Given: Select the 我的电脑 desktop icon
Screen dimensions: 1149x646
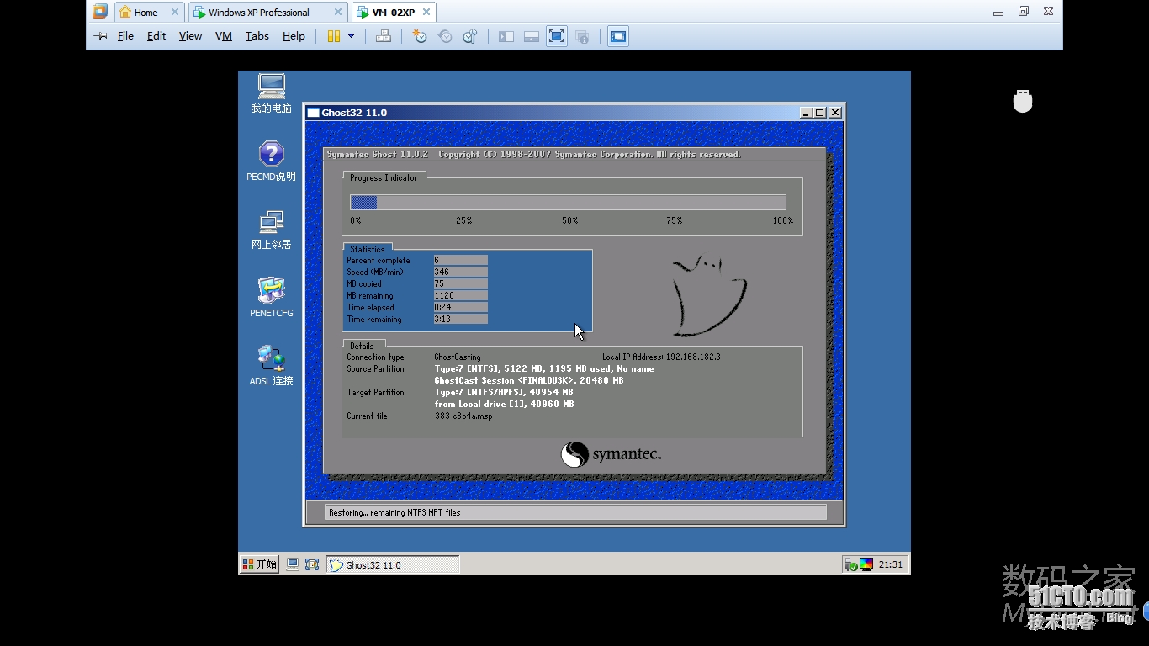Looking at the screenshot, I should (x=271, y=93).
